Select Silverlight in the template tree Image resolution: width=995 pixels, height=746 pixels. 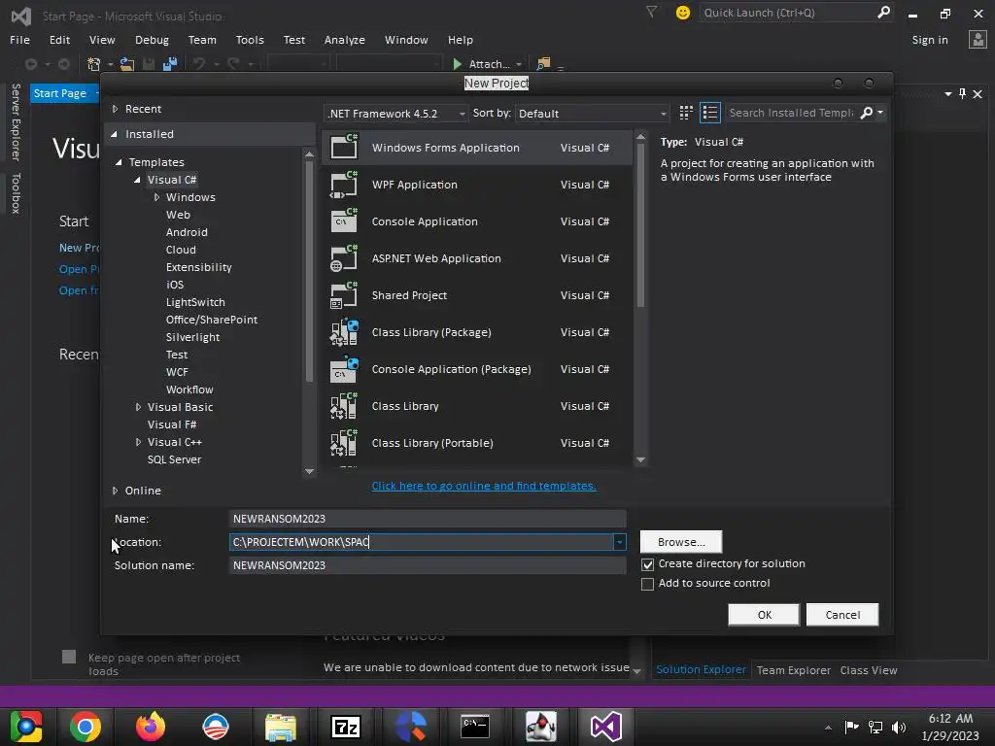(x=193, y=337)
